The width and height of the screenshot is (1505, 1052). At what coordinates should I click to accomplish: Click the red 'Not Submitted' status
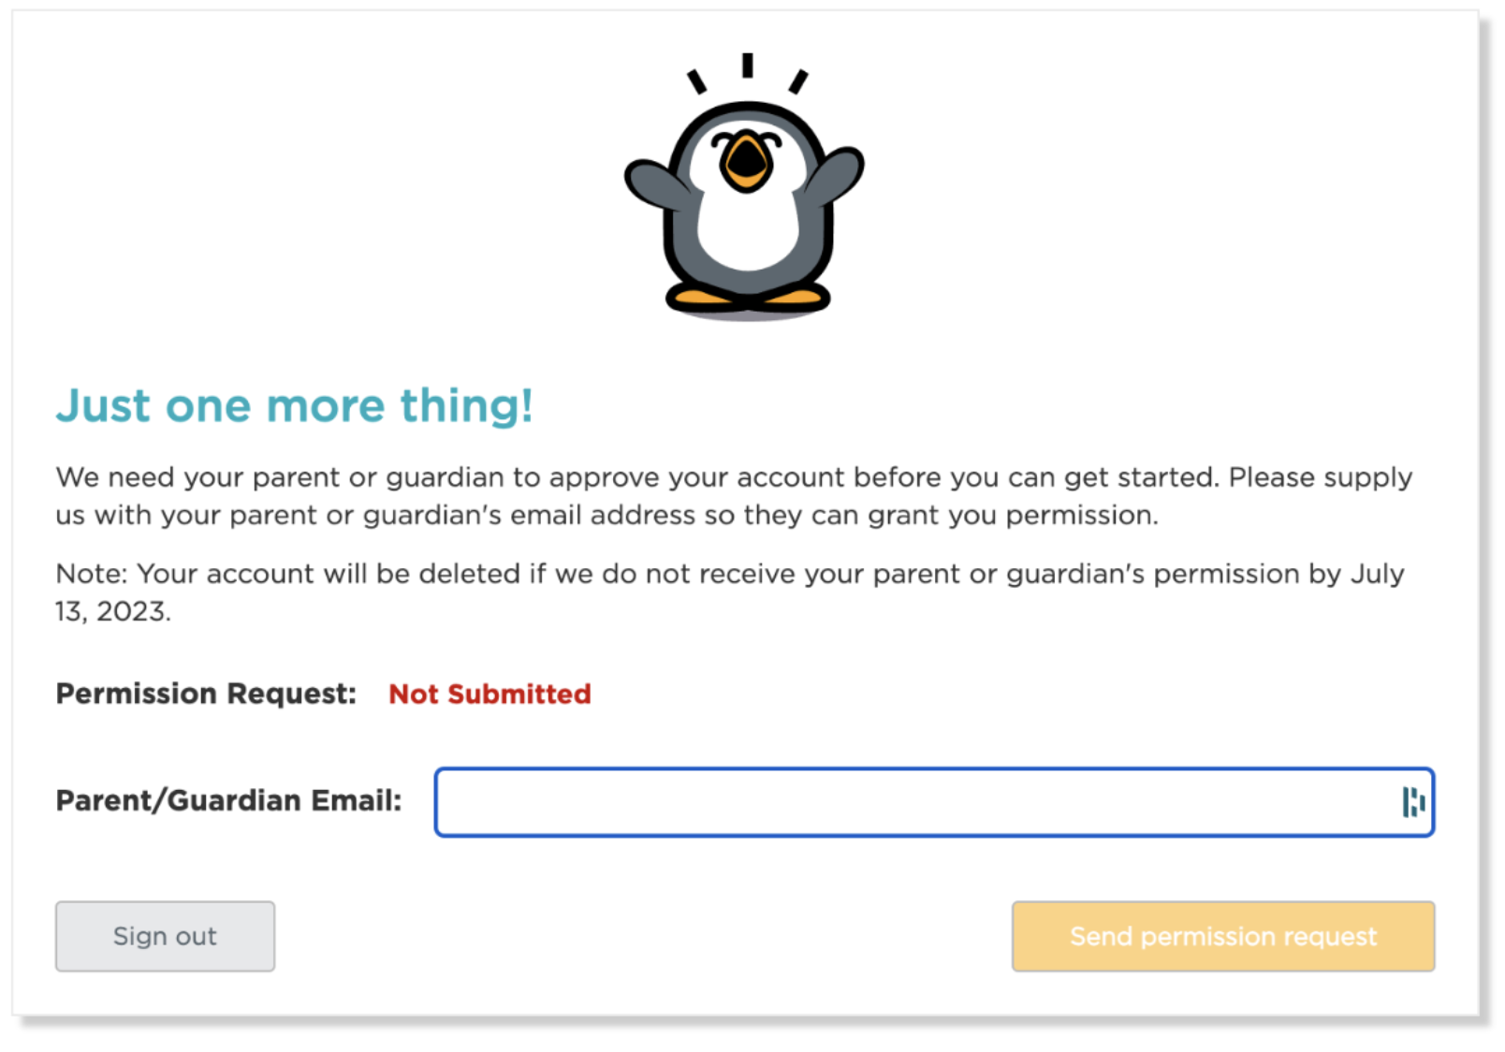(489, 694)
